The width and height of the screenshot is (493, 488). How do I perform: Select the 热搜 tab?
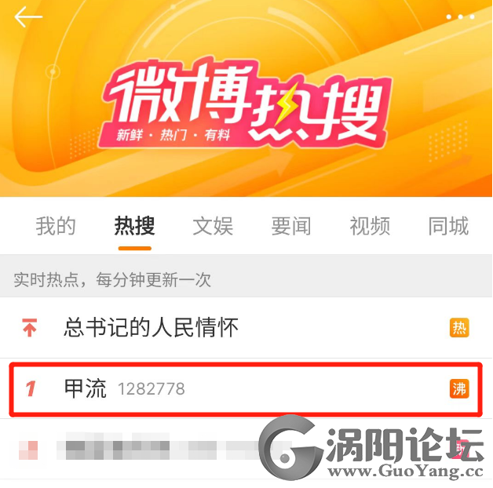tap(134, 226)
